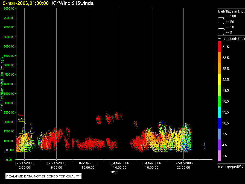Screen dimensions: 245x184
Task: Select the red 31.5 knots color swatch
Action: [x=220, y=47]
